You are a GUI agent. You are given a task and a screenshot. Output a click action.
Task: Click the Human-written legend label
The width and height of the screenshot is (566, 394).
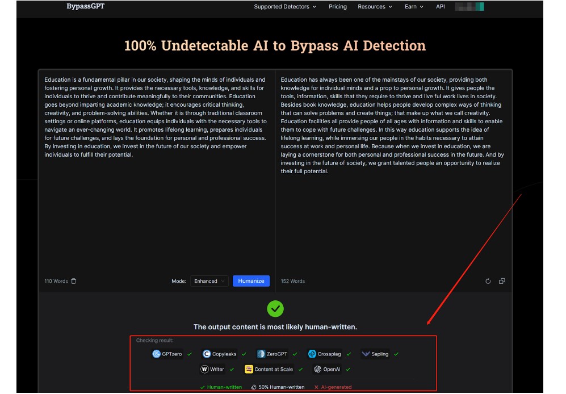point(224,387)
